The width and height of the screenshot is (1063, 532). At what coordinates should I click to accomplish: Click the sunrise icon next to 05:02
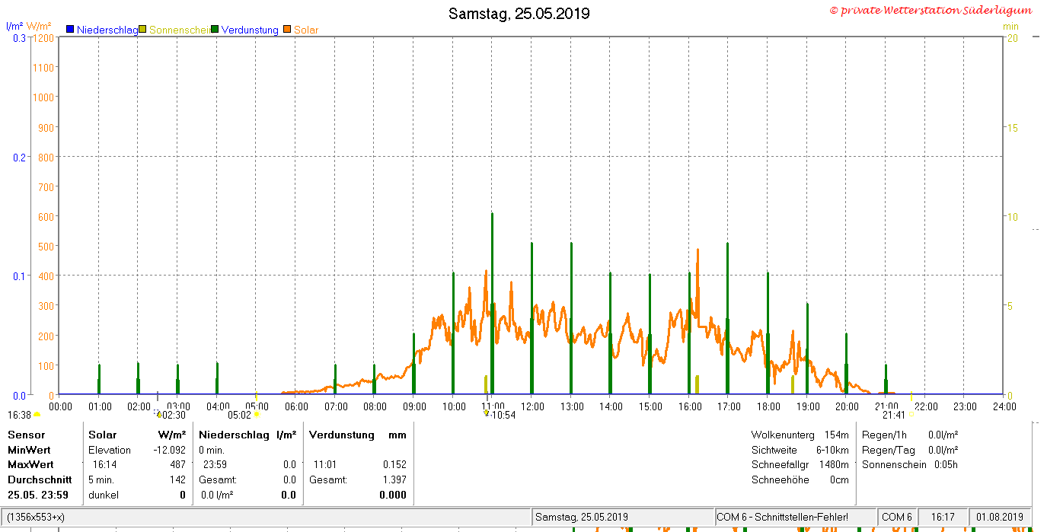click(257, 415)
